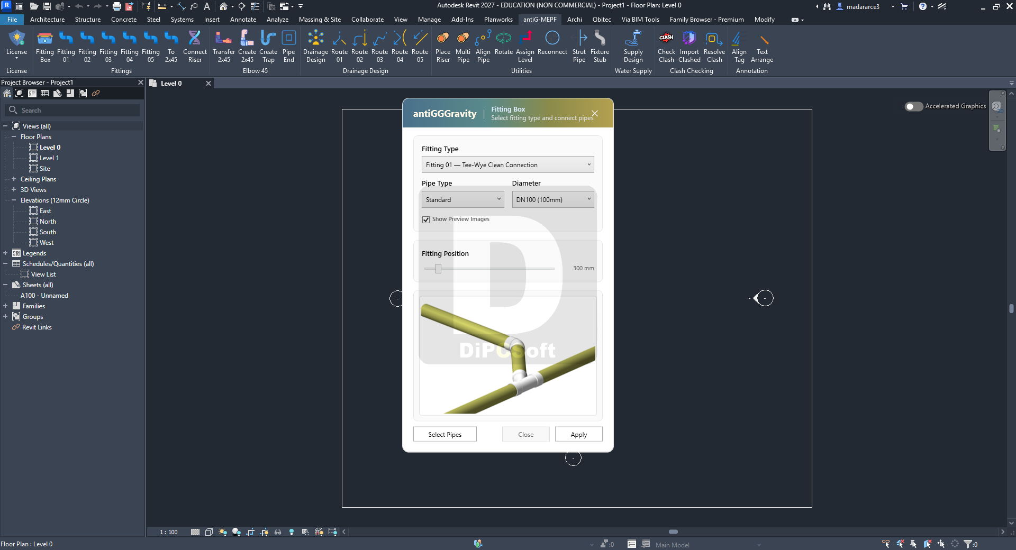Click the Assign Level tool
Viewport: 1016px width, 550px height.
tap(525, 47)
